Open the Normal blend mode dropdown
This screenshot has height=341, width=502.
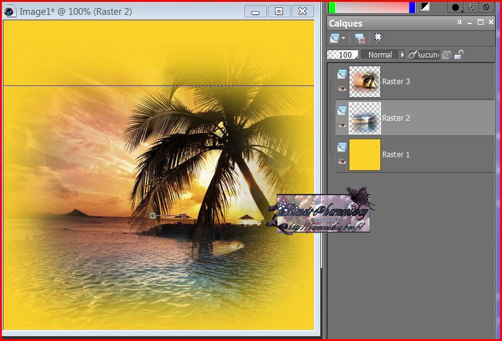383,54
